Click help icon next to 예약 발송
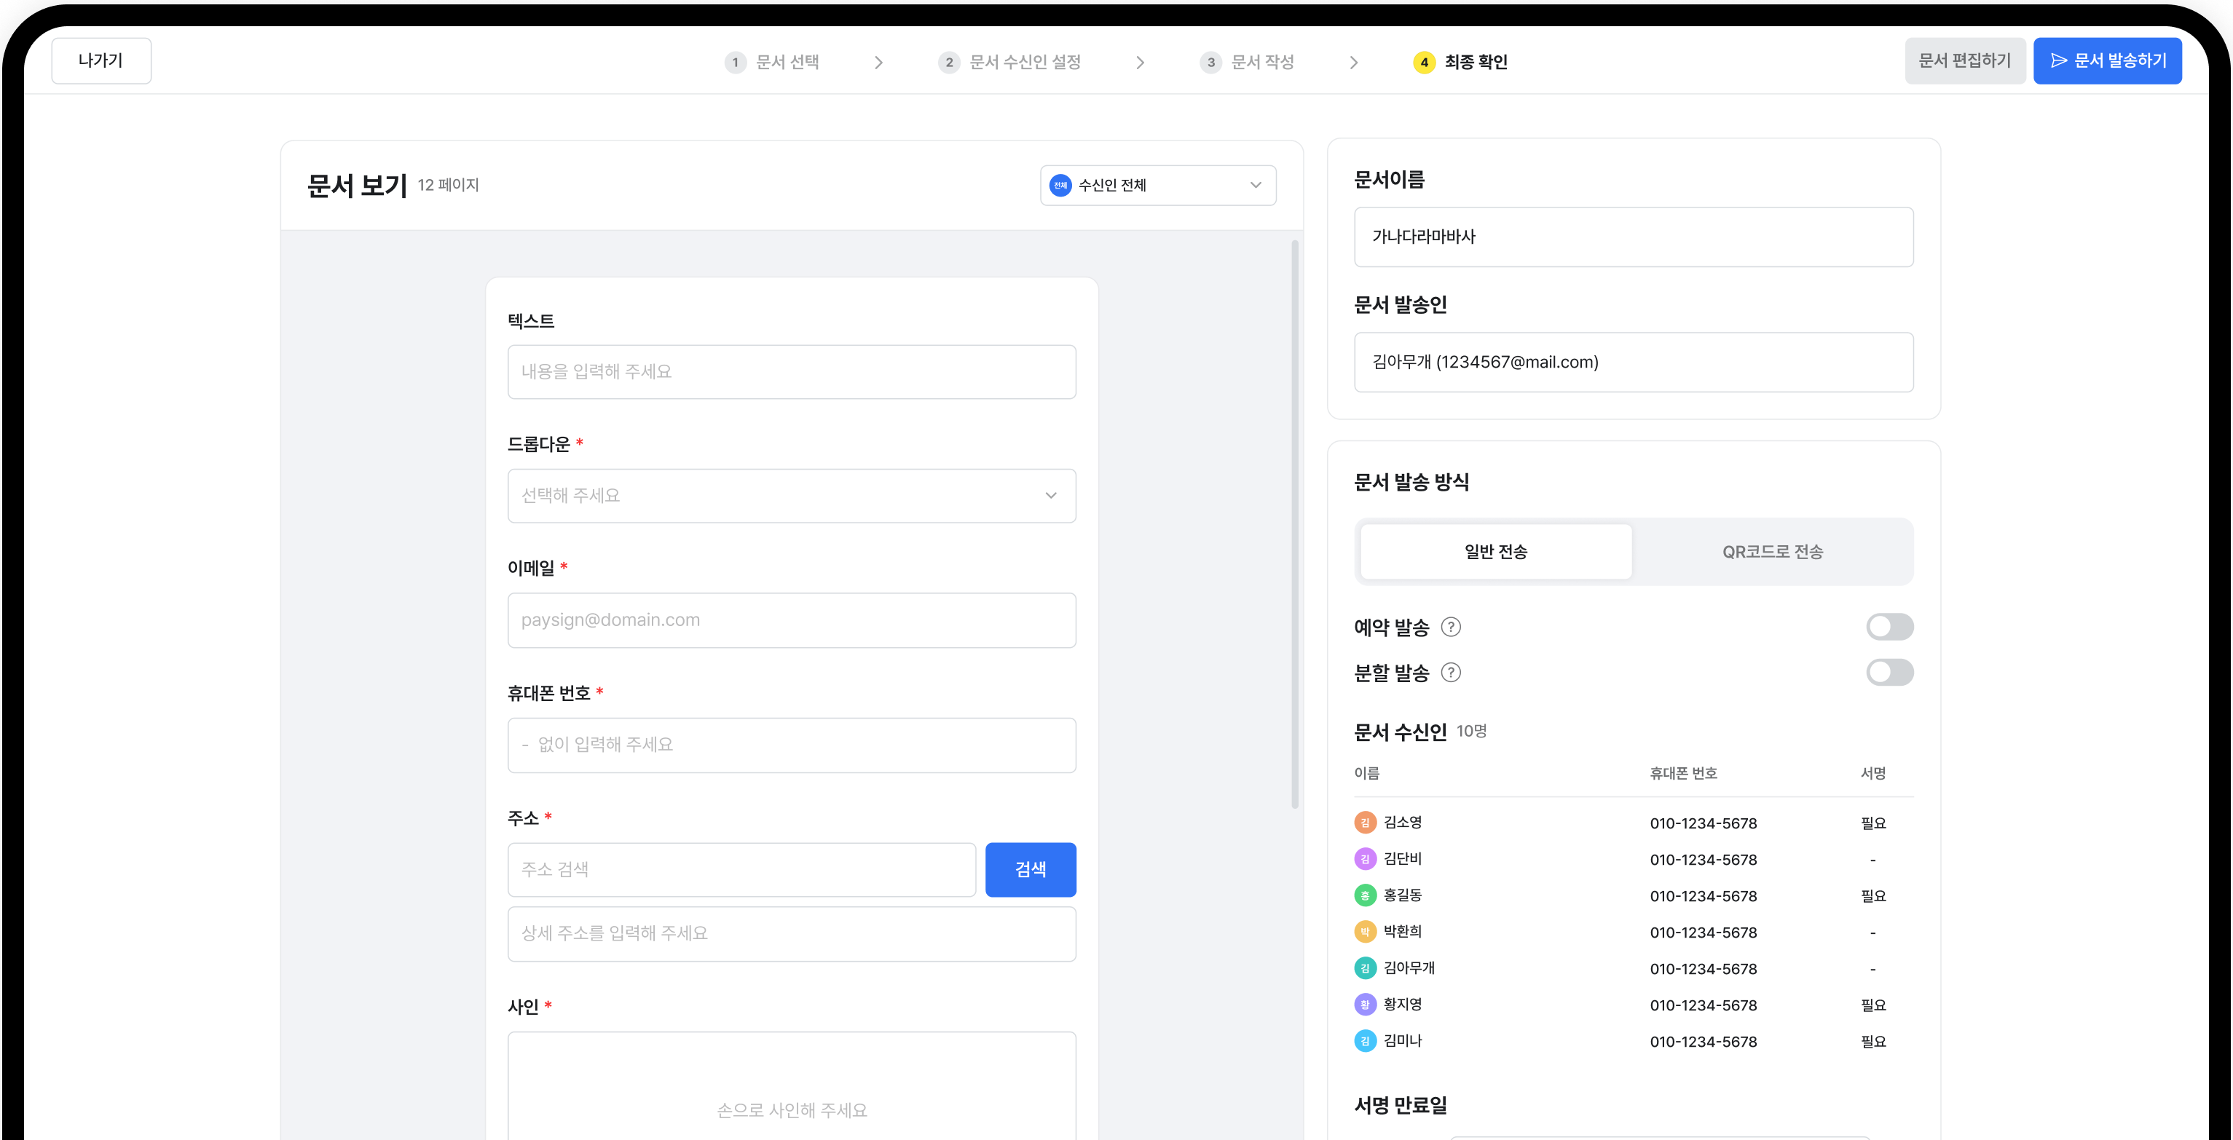Image resolution: width=2233 pixels, height=1140 pixels. (x=1450, y=628)
